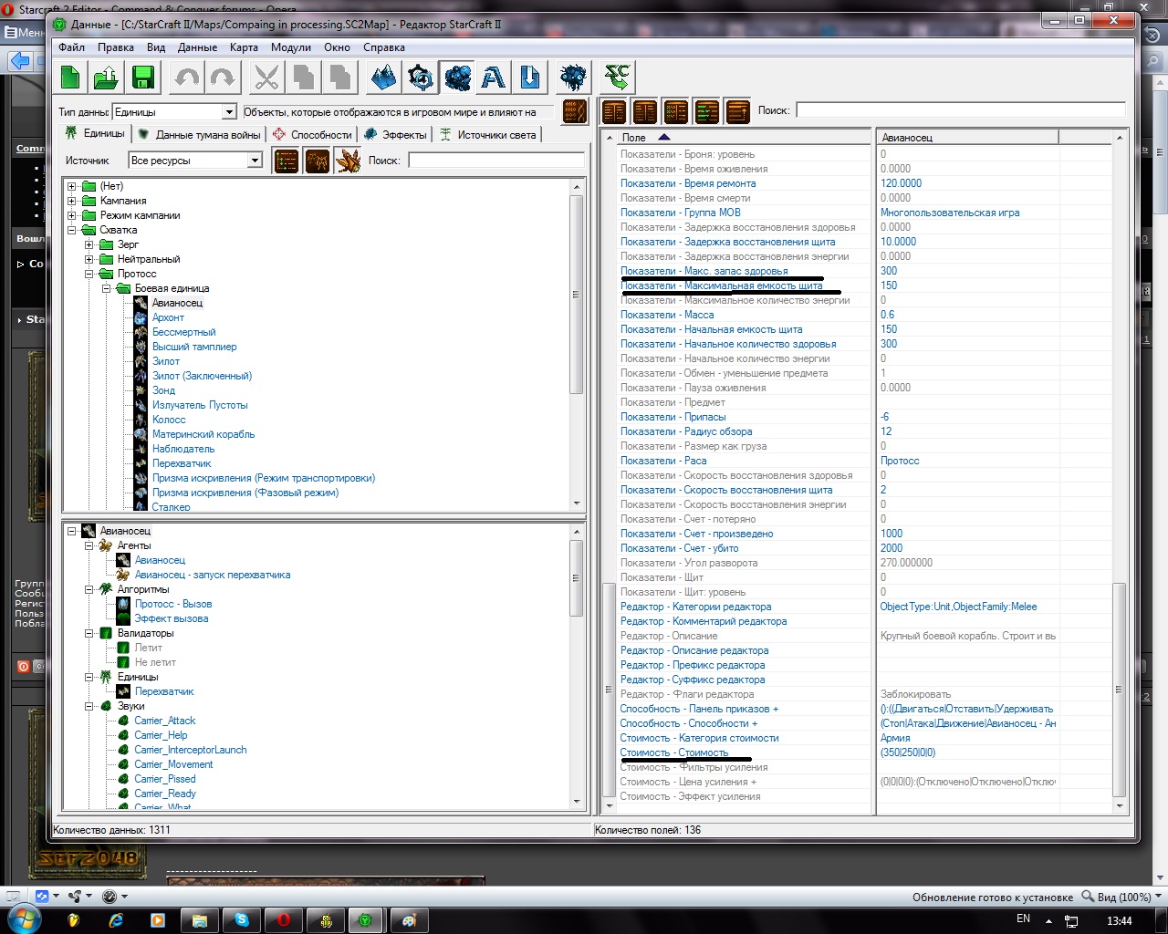This screenshot has height=934, width=1168.
Task: Toggle the tree view icon beside Источник
Action: 287,161
